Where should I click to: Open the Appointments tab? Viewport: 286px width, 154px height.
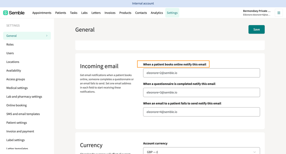point(42,13)
